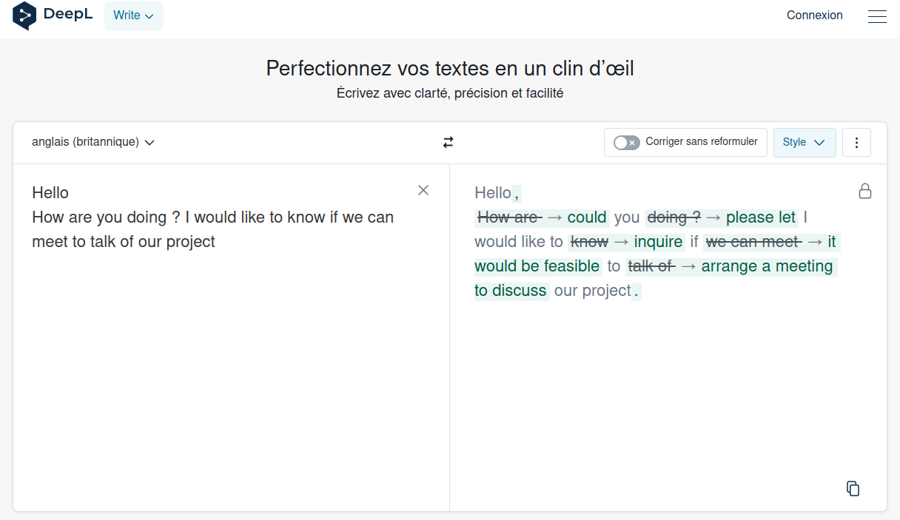Open the three-dot more options menu
The height and width of the screenshot is (520, 900).
click(856, 143)
